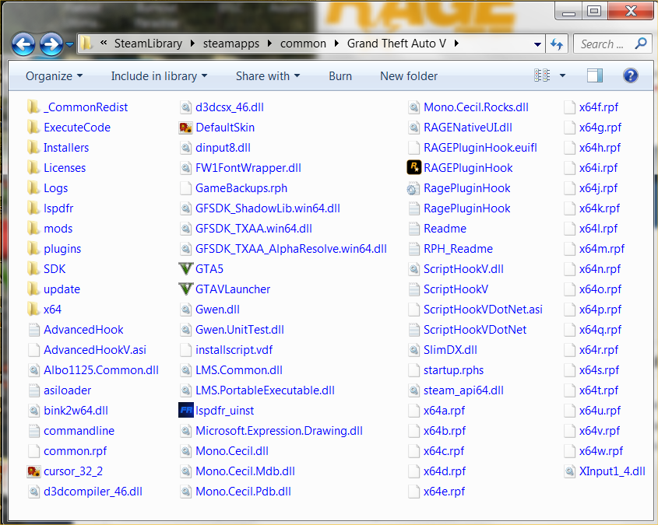This screenshot has width=658, height=525.
Task: Select the file named installscript.vdf
Action: 234,350
